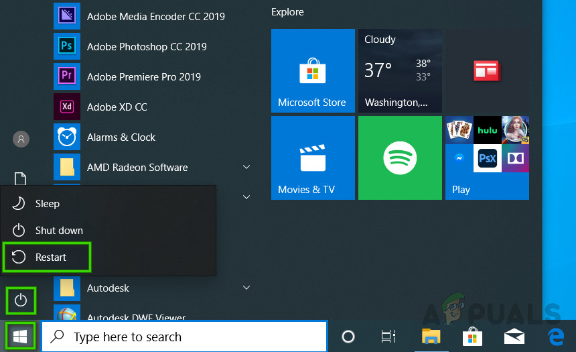This screenshot has width=576, height=352.
Task: Open Mail app from the taskbar
Action: (x=514, y=336)
